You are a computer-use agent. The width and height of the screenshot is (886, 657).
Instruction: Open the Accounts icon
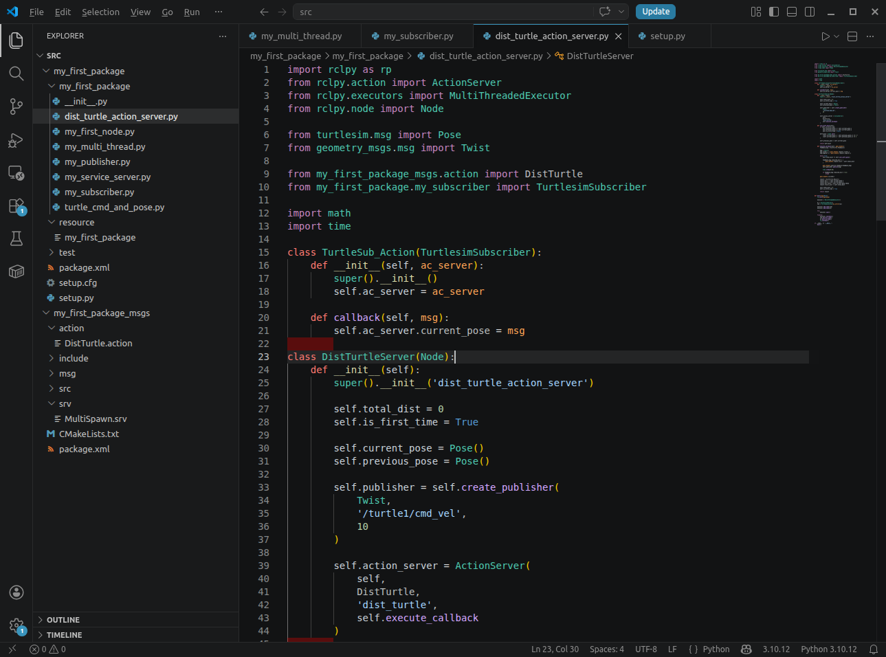[x=16, y=592]
